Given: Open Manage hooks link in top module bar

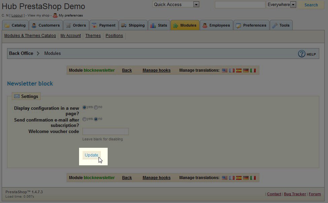Looking at the screenshot, I should tap(156, 70).
